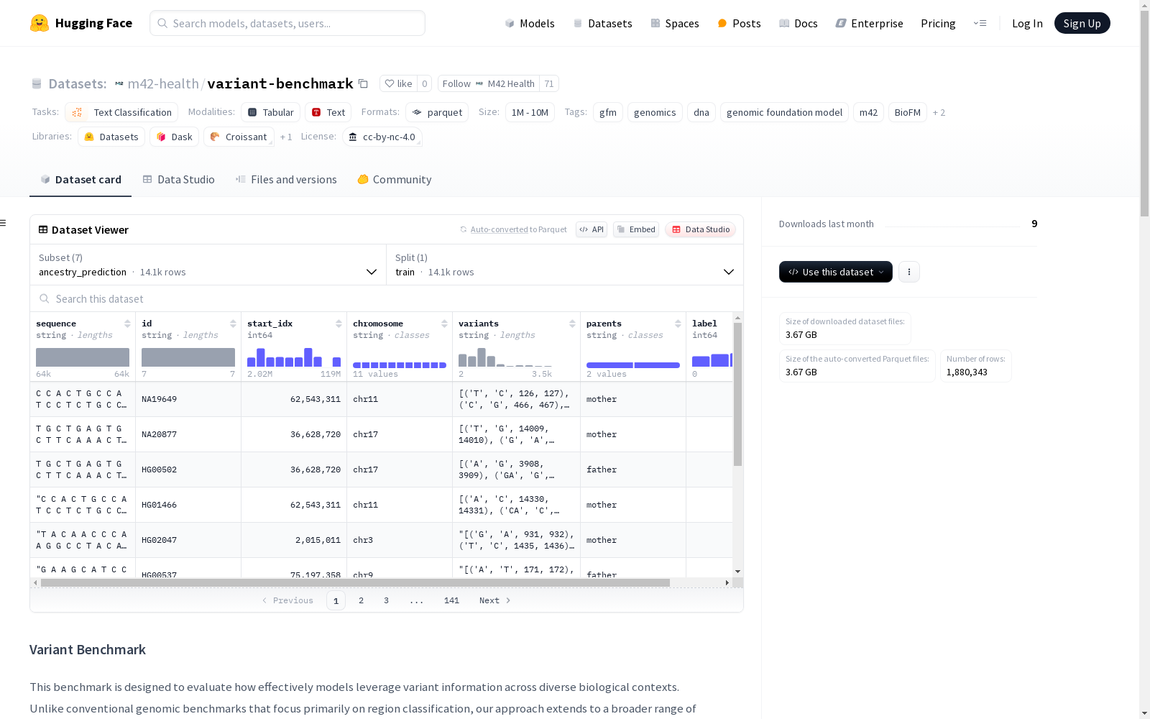This screenshot has height=719, width=1150.
Task: Open Spaces in top navigation
Action: 674,23
